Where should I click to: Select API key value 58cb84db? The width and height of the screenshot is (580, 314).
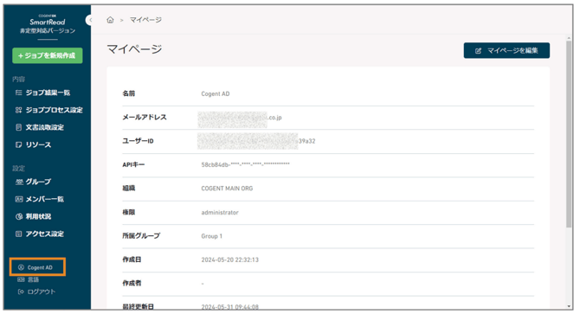(245, 164)
